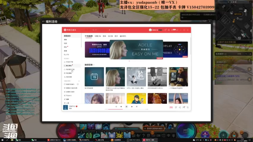The width and height of the screenshot is (253, 142).
Task: Click the now-playing album cover thumbnail
Action: (x=65, y=107)
